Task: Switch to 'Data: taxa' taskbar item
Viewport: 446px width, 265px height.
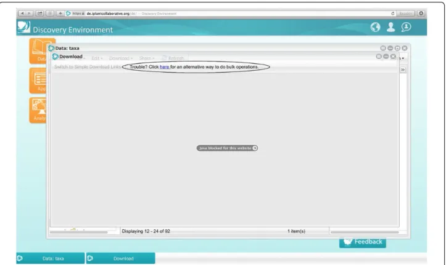Action: point(51,258)
